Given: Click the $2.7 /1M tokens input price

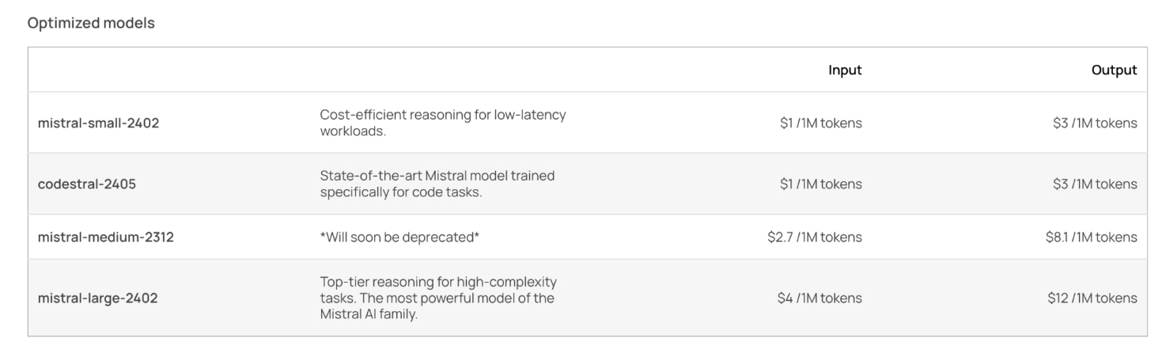Looking at the screenshot, I should tap(815, 237).
